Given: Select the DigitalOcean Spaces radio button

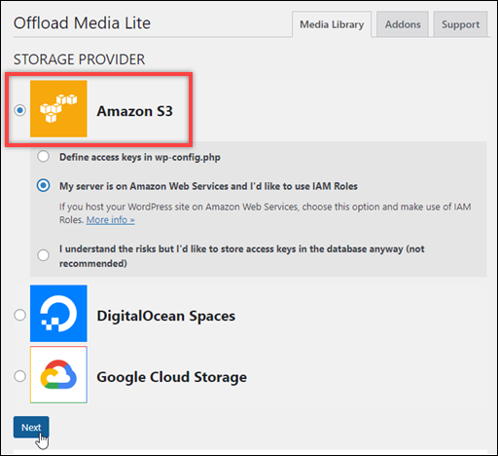Looking at the screenshot, I should [20, 315].
